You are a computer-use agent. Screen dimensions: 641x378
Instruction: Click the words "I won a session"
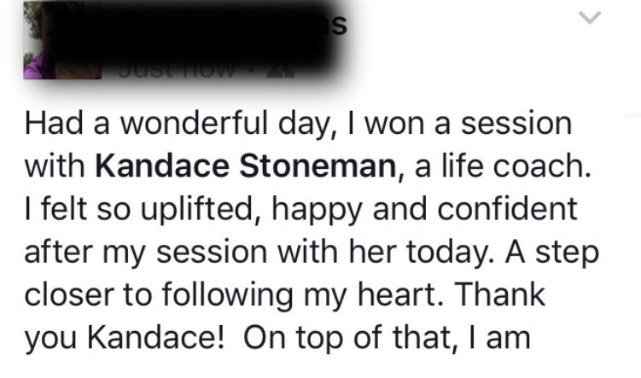(x=459, y=124)
